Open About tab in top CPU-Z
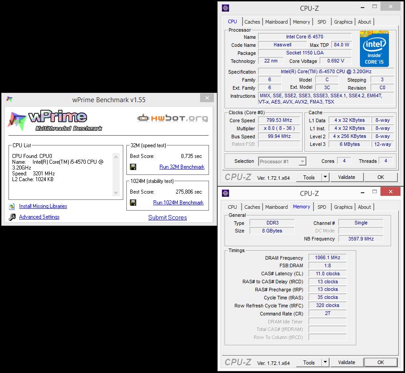The height and width of the screenshot is (373, 405). (364, 22)
